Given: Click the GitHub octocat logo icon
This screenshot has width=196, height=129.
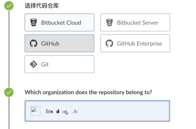Looking at the screenshot, I should point(33,43).
